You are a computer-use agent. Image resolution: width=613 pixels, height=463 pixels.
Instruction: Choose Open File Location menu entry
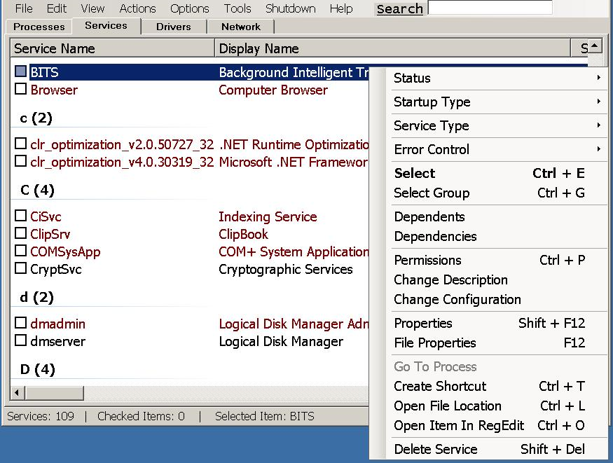point(498,406)
